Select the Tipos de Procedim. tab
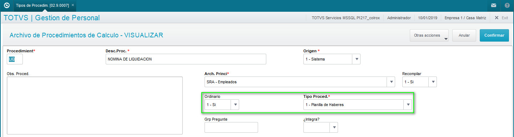This screenshot has width=514, height=137. (43, 5)
